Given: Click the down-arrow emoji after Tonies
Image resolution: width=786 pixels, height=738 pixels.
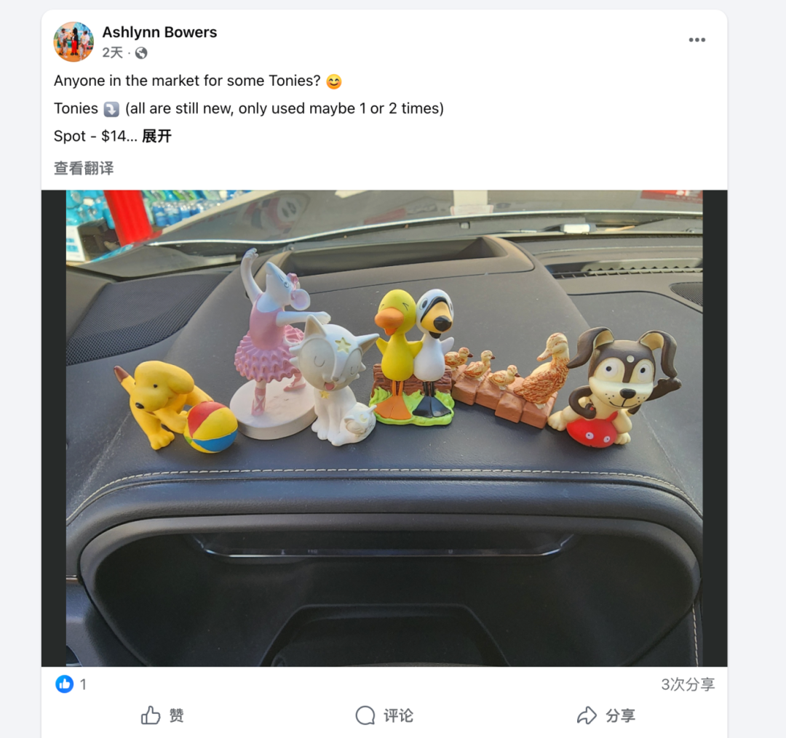Looking at the screenshot, I should coord(111,108).
